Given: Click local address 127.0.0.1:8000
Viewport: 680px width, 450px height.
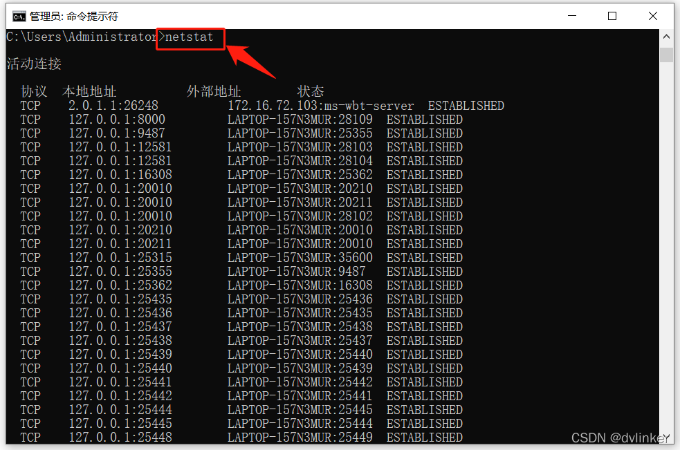Looking at the screenshot, I should tap(117, 120).
